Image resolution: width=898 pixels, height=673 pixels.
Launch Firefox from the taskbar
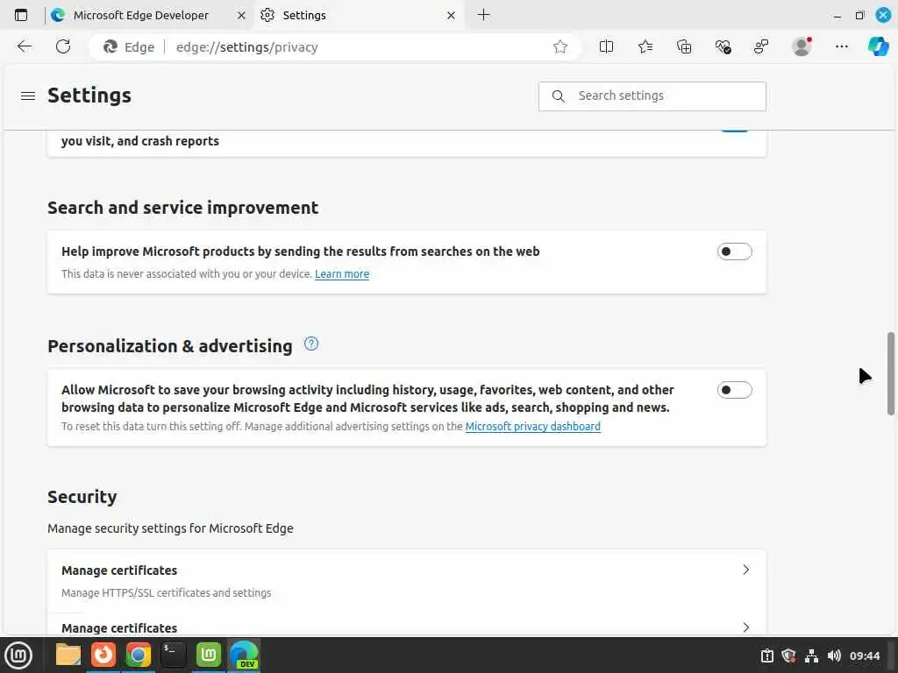pyautogui.click(x=103, y=655)
